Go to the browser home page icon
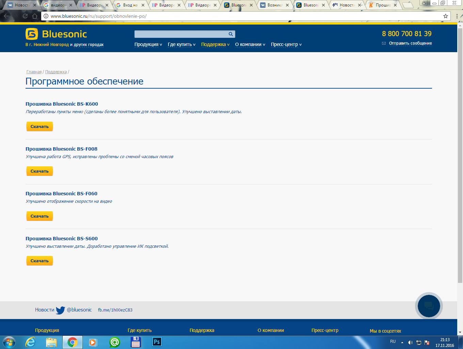This screenshot has height=349, width=463. (35, 16)
